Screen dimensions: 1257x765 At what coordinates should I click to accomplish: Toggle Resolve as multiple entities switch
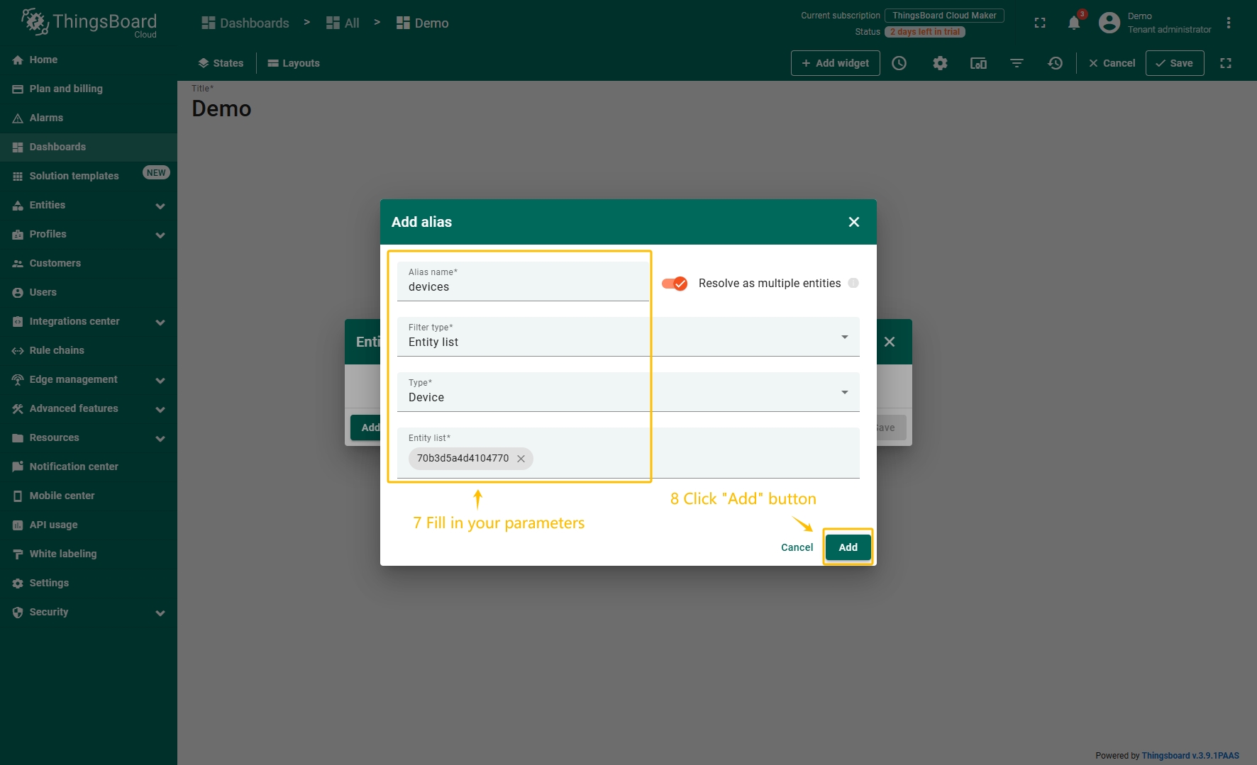675,284
